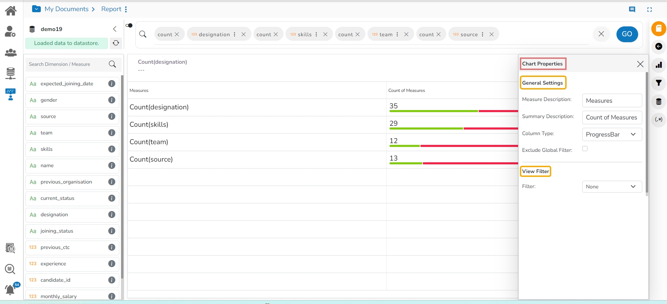Click the orange save/store icon
Viewport: 667px width, 304px height.
[659, 29]
